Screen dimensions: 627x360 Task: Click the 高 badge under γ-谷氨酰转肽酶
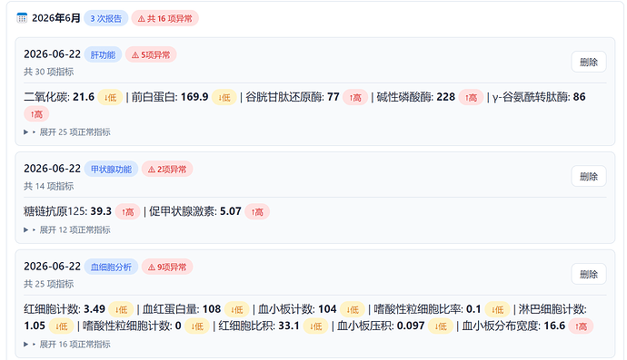pos(36,114)
